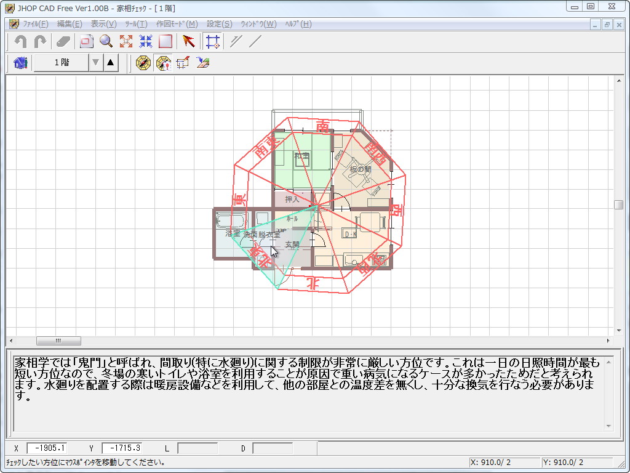The width and height of the screenshot is (630, 473).
Task: Toggle the grid snap icon
Action: coord(212,41)
